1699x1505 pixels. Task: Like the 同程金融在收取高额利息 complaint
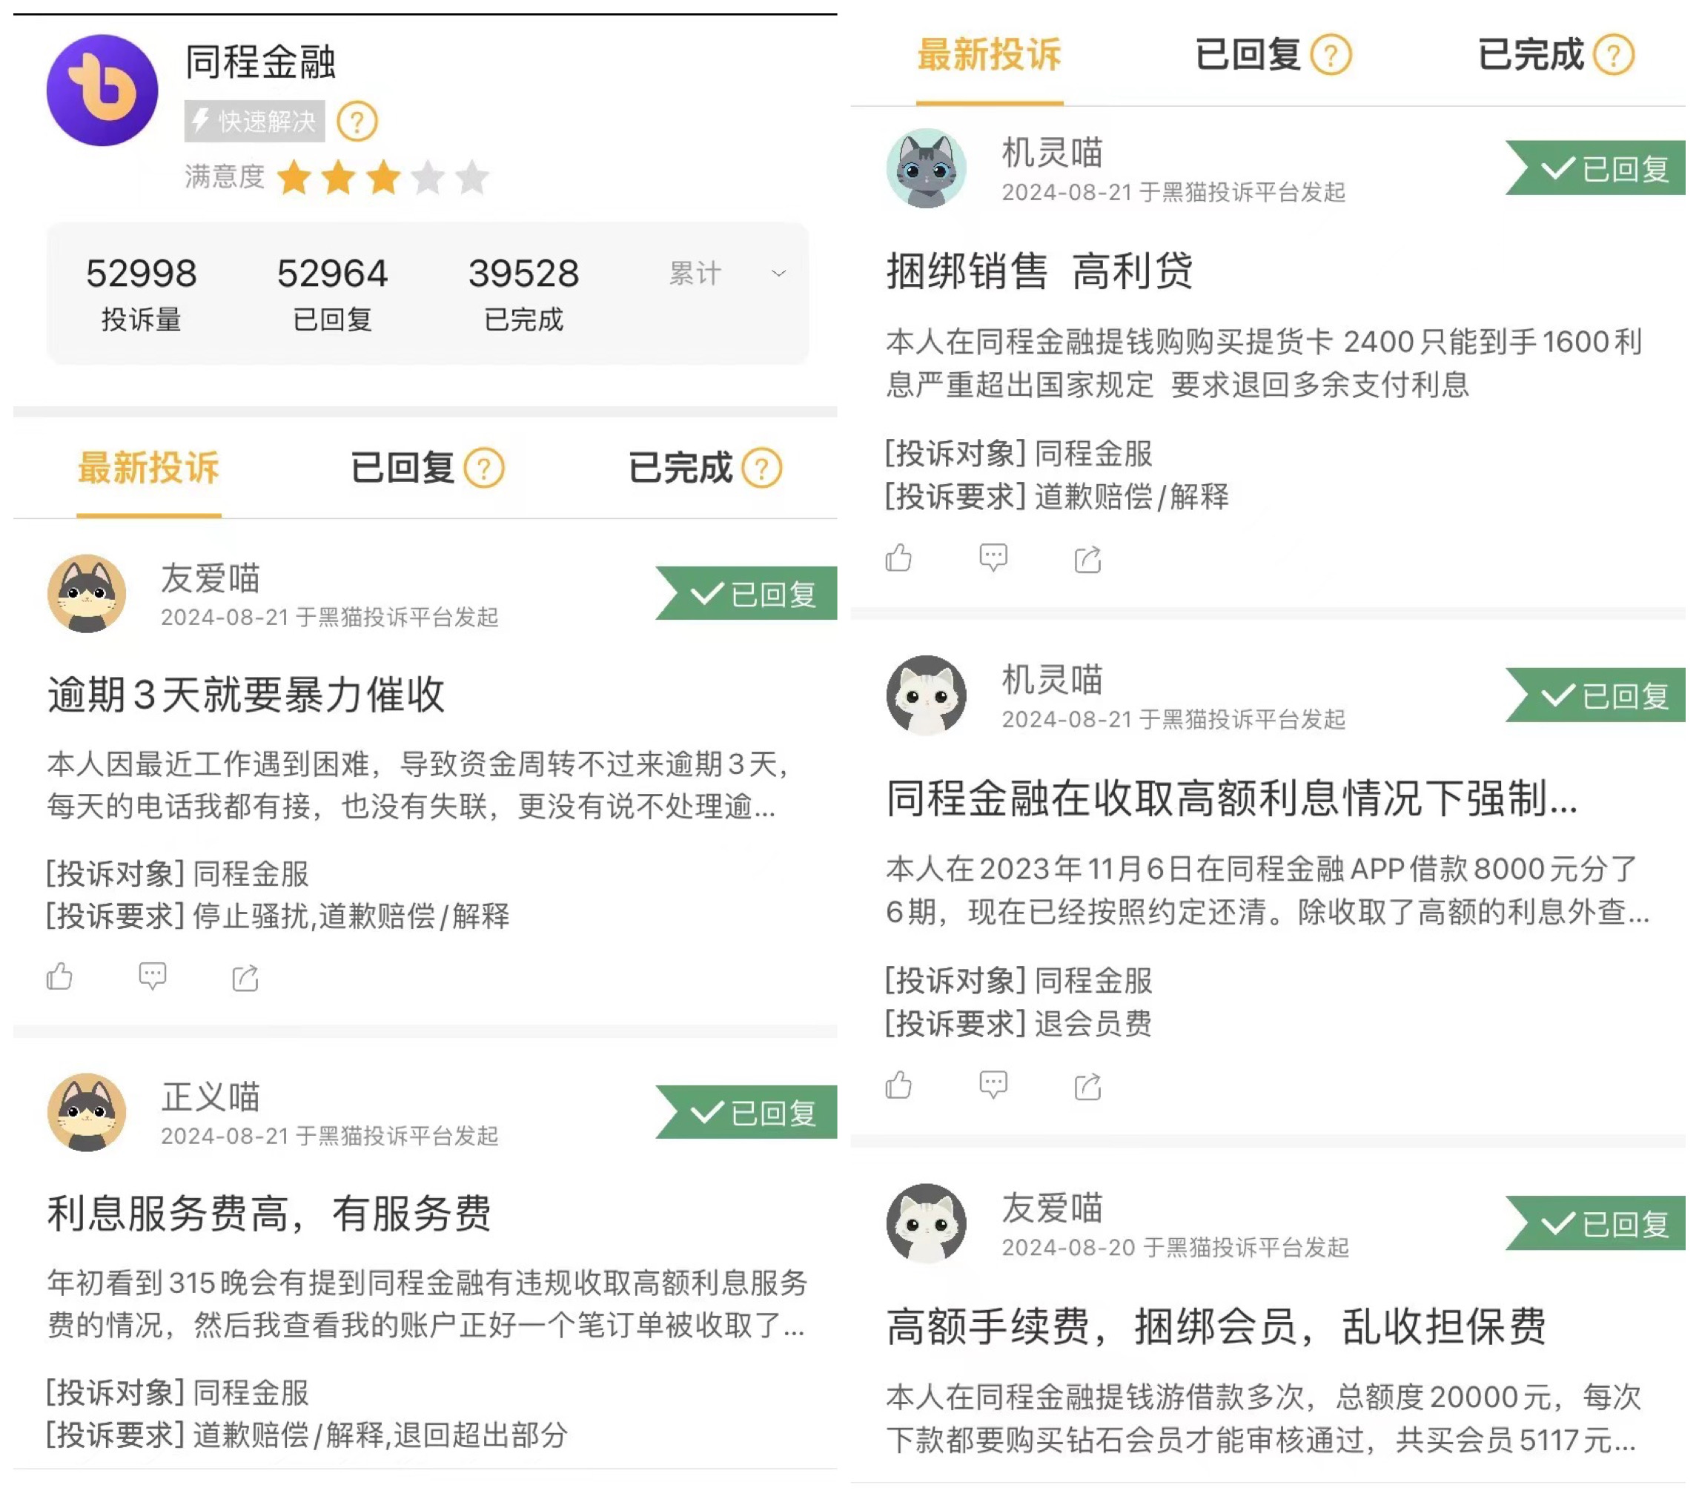(898, 1085)
